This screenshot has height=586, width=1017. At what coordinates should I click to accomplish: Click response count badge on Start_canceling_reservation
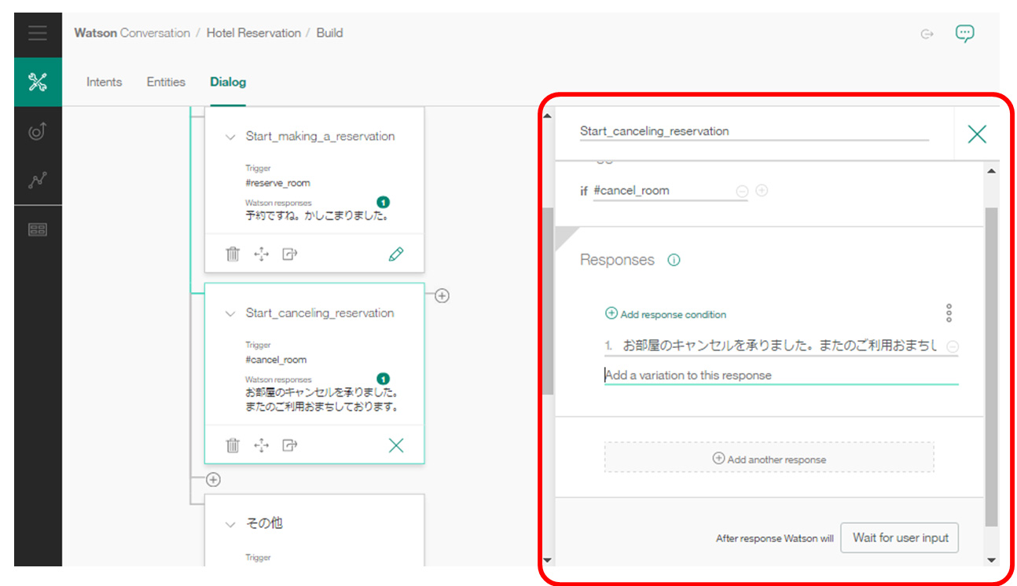coord(384,379)
